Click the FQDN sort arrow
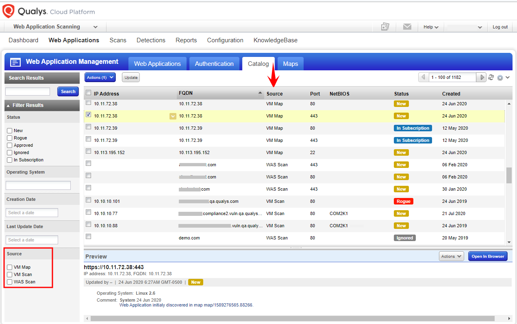Image resolution: width=517 pixels, height=324 pixels. 260,93
